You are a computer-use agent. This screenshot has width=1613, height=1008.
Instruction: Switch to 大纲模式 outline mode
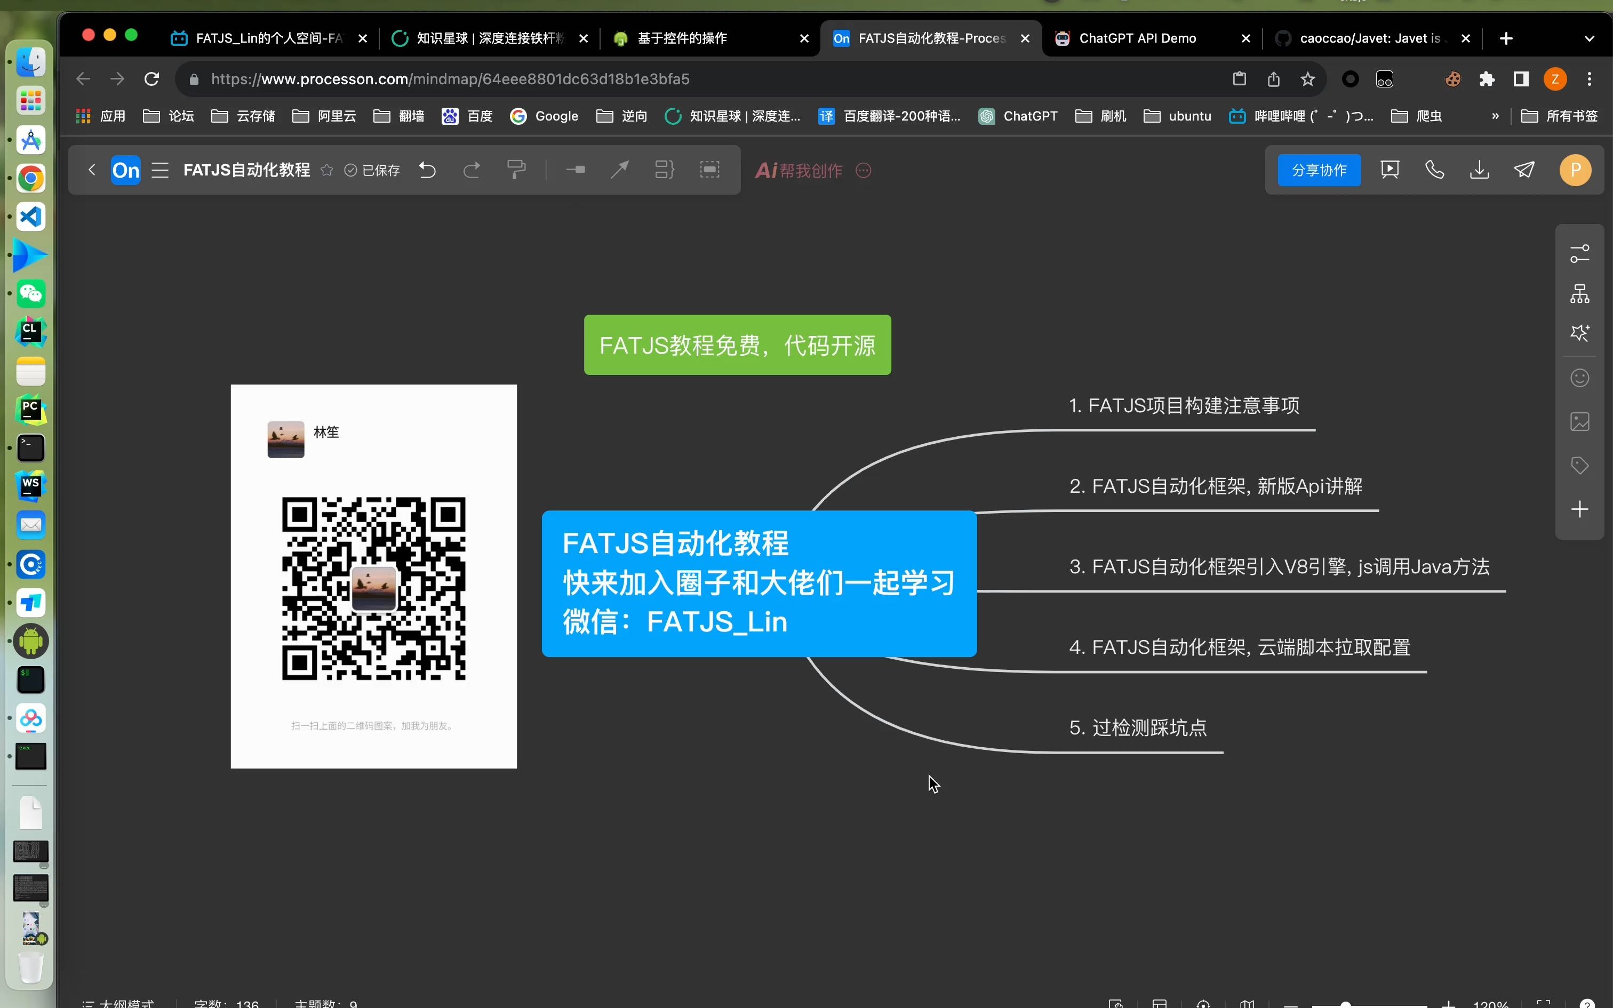pos(117,1003)
